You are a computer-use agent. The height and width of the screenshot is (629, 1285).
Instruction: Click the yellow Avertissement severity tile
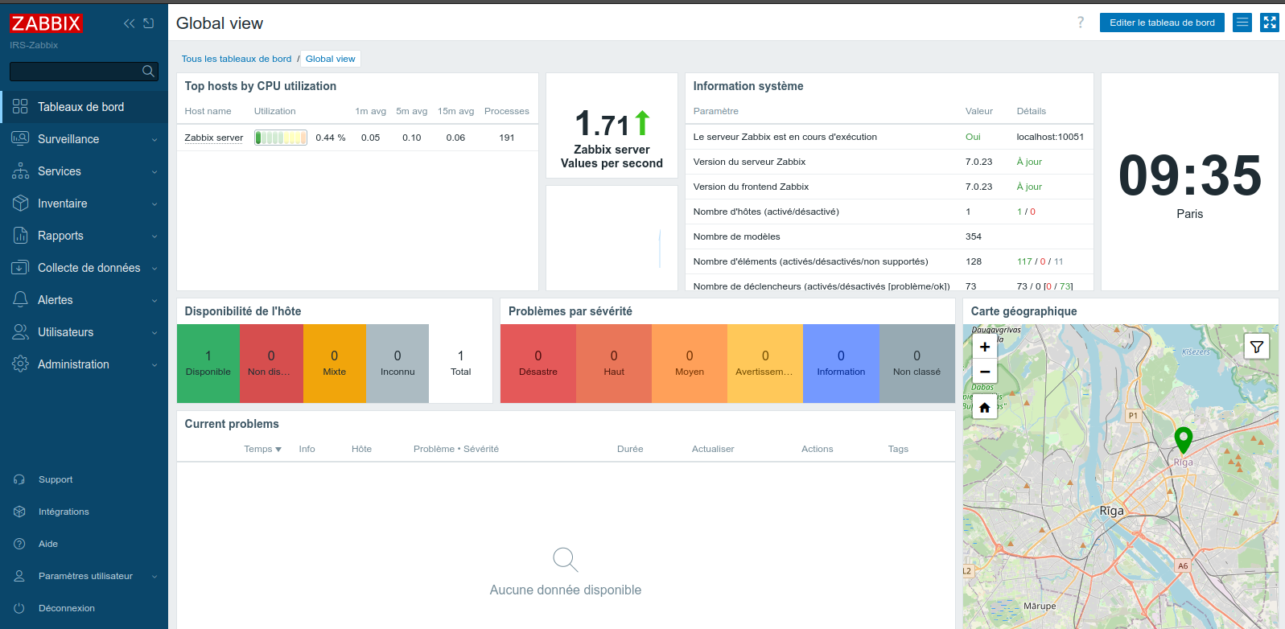click(765, 364)
